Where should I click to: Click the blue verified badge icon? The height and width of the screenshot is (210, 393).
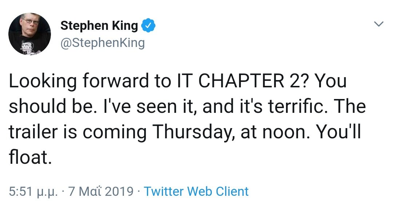(x=148, y=25)
